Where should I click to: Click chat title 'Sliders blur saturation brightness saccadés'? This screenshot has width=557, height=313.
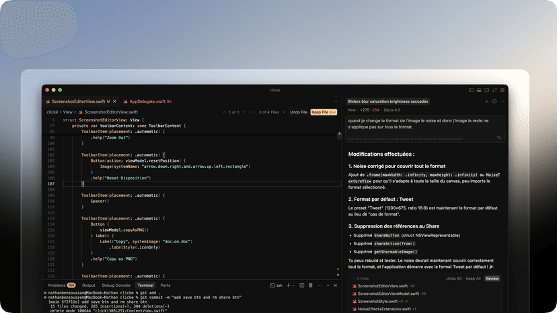[x=388, y=101]
